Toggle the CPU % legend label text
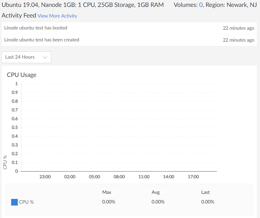The image size is (260, 218). pyautogui.click(x=27, y=202)
